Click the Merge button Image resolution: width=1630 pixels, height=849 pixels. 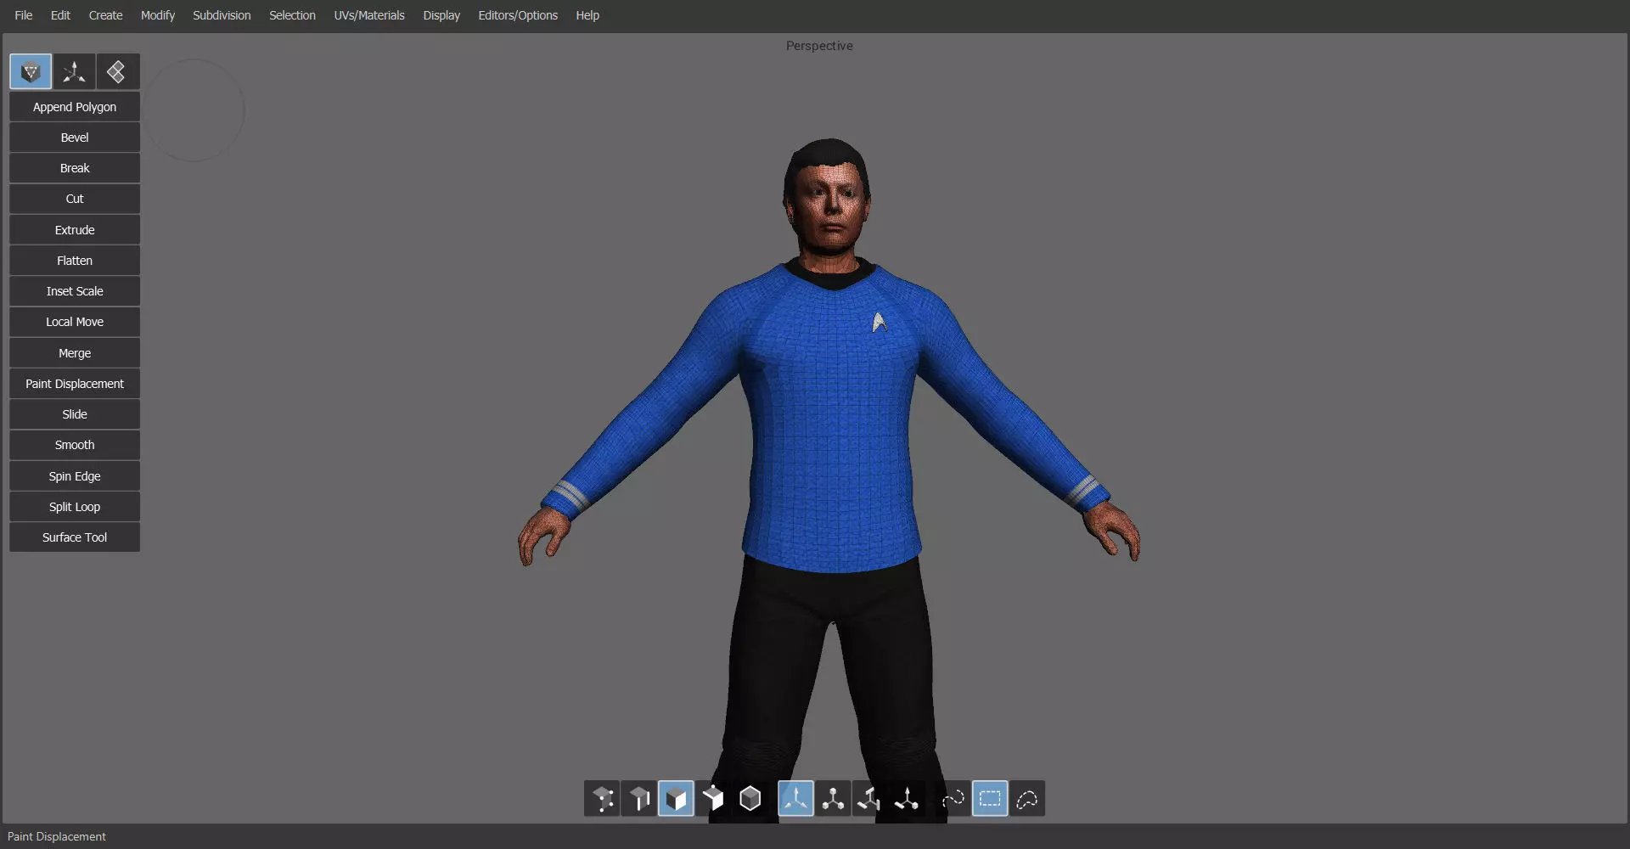click(75, 353)
